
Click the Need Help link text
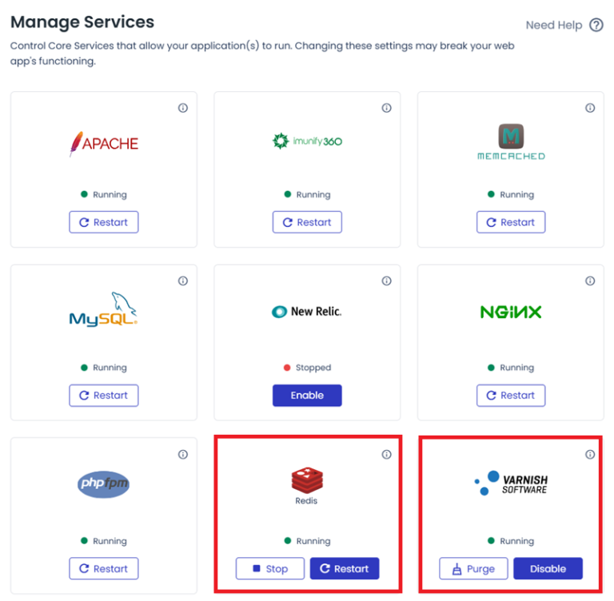coord(554,25)
